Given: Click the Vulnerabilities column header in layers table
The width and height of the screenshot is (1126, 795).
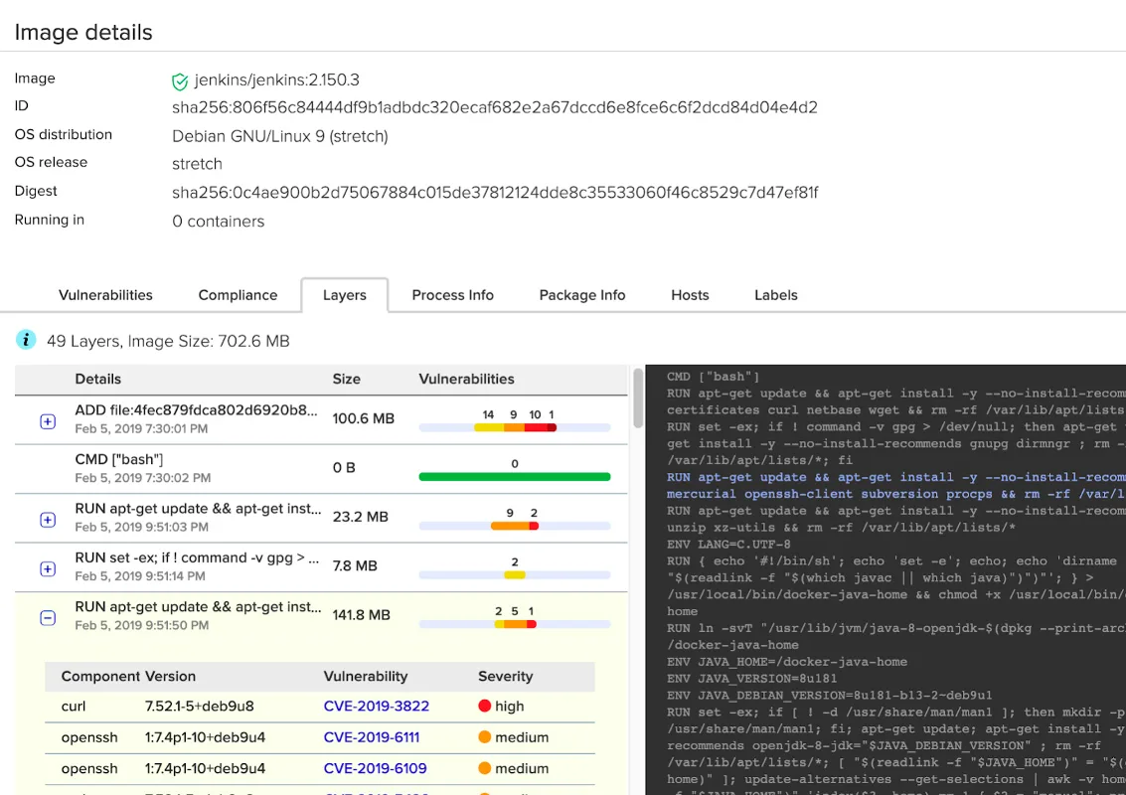Looking at the screenshot, I should tap(466, 380).
